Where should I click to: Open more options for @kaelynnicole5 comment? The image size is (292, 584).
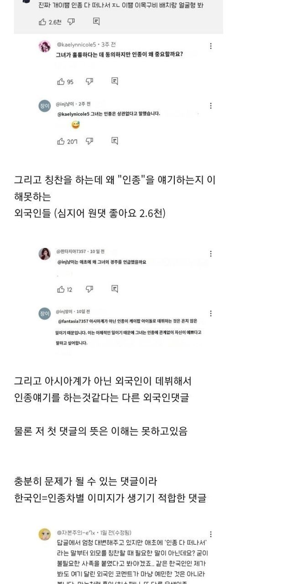(x=210, y=46)
